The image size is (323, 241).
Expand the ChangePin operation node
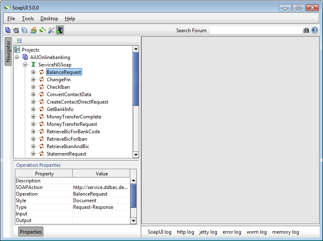tap(33, 79)
